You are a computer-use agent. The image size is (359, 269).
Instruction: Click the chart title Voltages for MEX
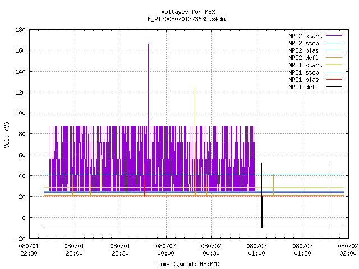click(x=188, y=12)
